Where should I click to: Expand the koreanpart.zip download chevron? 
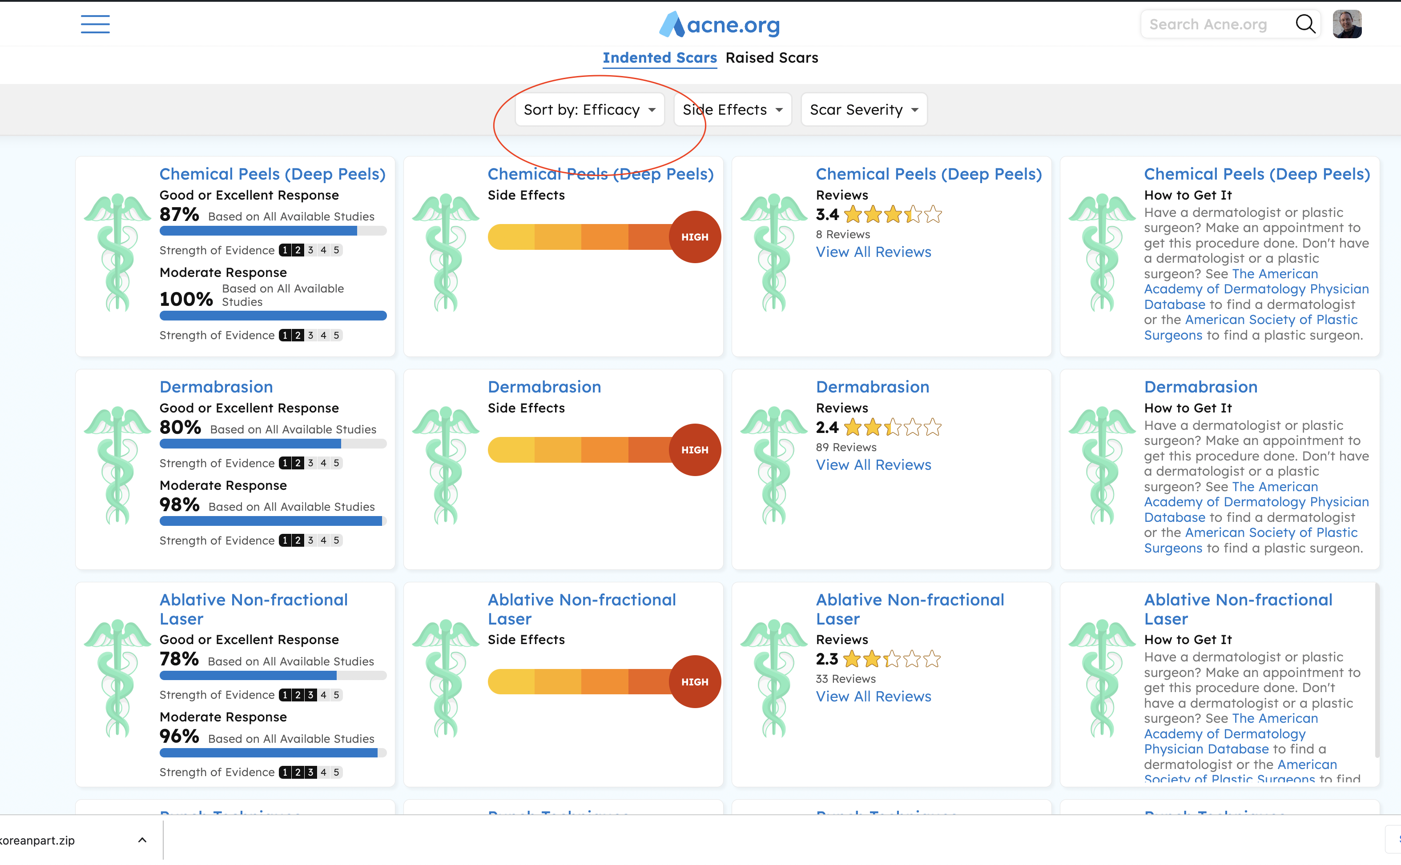[x=142, y=840]
